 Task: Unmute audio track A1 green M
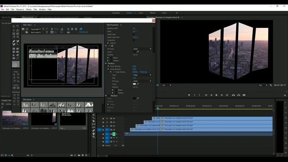[x=114, y=134]
